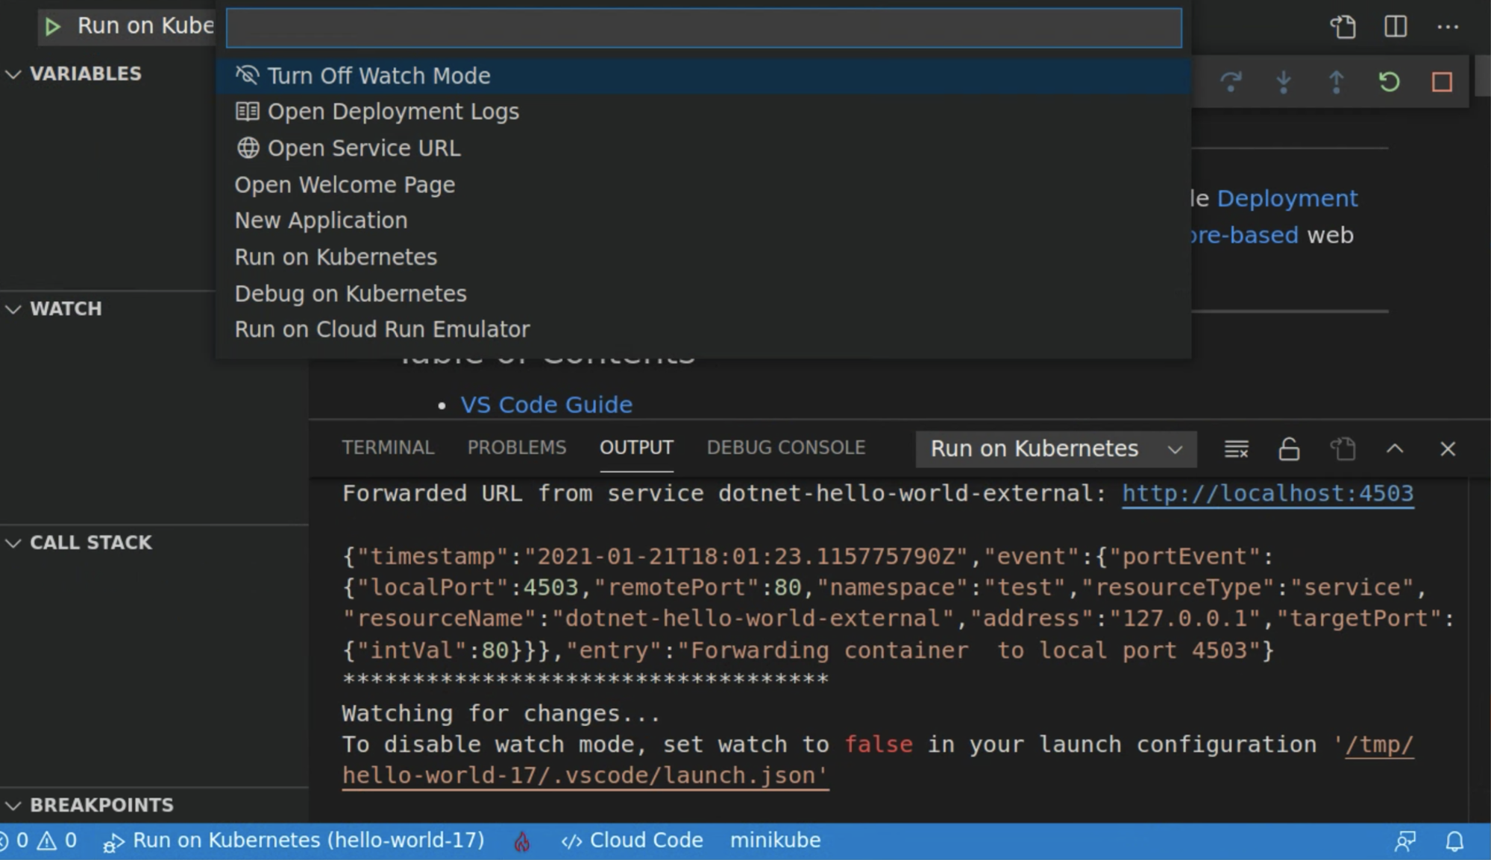Split the editor to the right
This screenshot has height=860, width=1491.
pos(1396,27)
